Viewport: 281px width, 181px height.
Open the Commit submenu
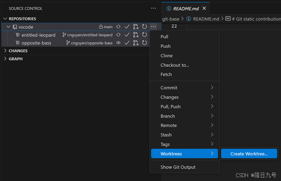pos(185,88)
